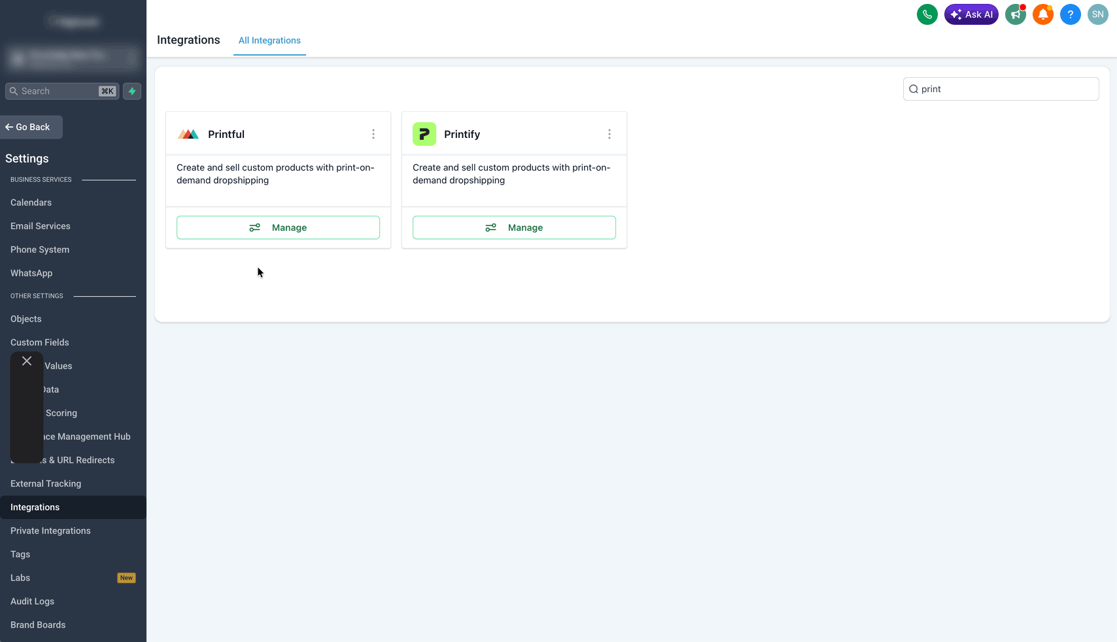
Task: Select the All Integrations tab
Action: (269, 41)
